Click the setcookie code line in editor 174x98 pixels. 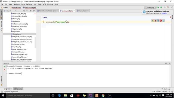[x=57, y=22]
